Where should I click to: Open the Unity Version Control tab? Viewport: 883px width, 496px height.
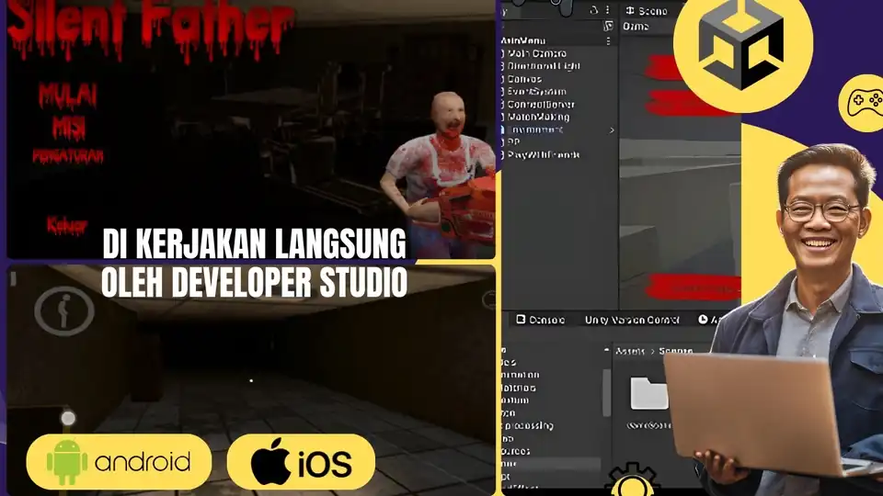pos(632,320)
